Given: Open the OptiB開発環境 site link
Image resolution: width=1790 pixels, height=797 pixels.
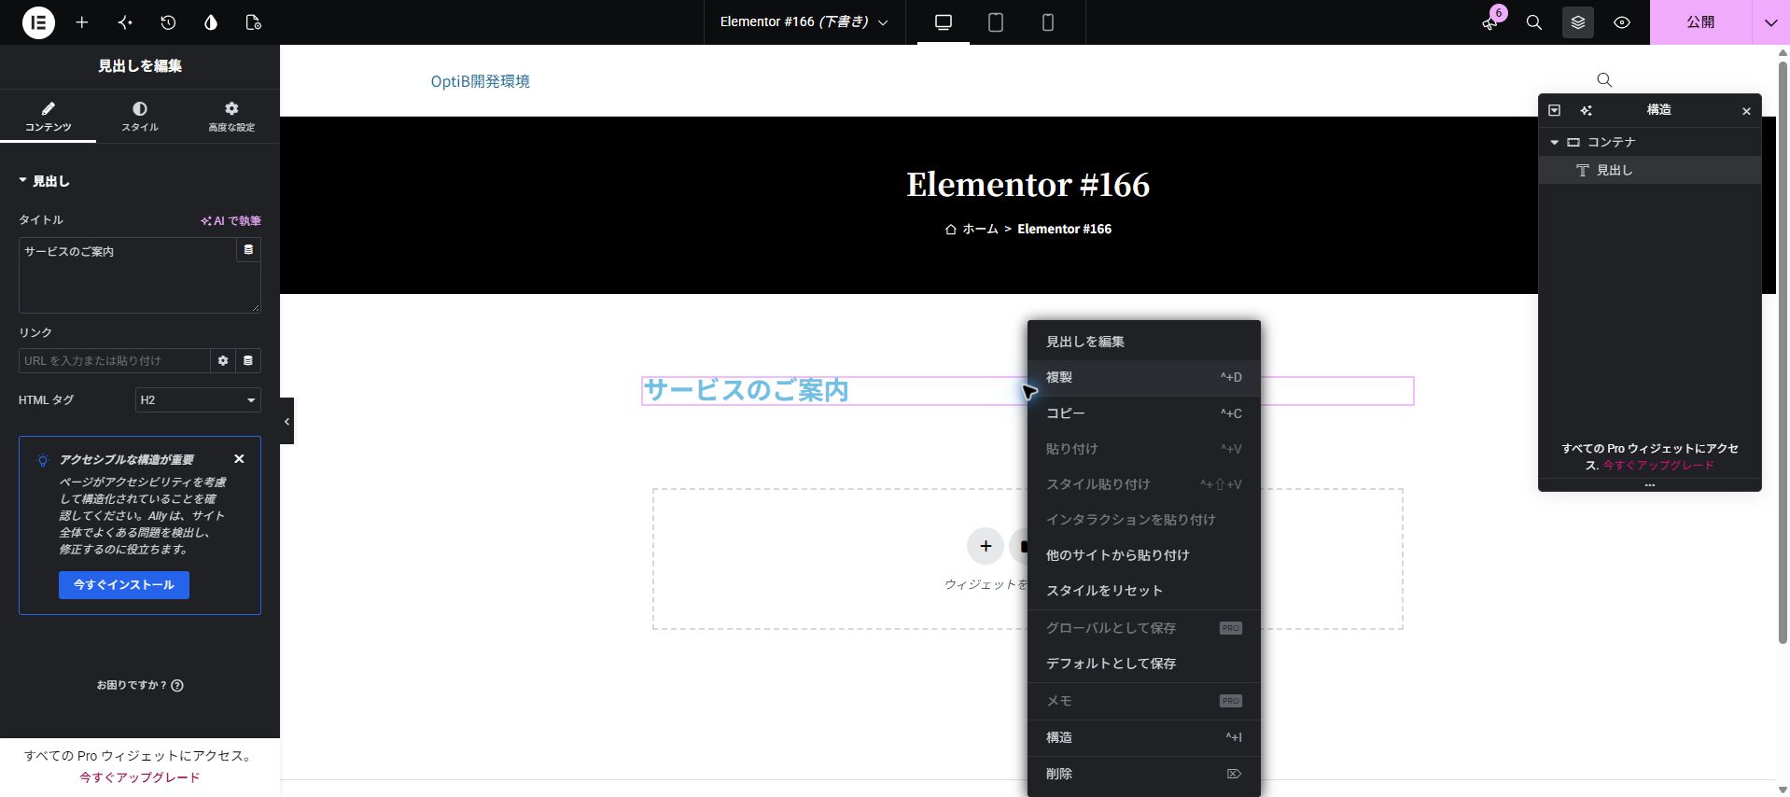Looking at the screenshot, I should 480,81.
